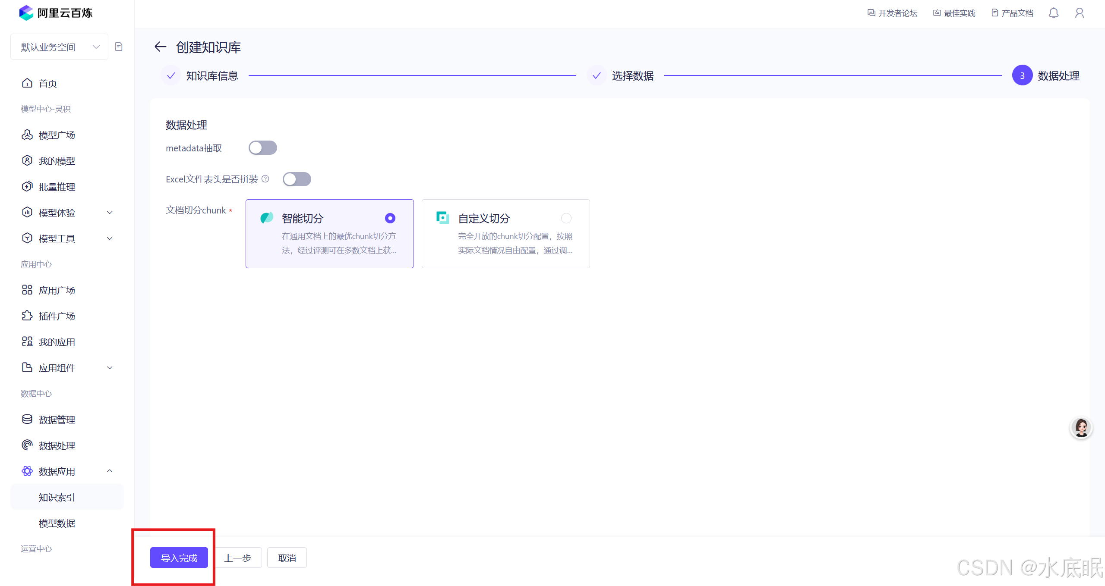Click the 阿里云百炼 logo

[x=56, y=13]
